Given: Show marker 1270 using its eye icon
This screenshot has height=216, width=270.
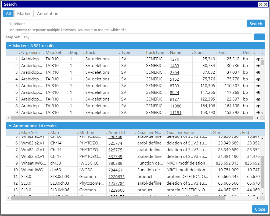Looking at the screenshot, I should [258, 59].
